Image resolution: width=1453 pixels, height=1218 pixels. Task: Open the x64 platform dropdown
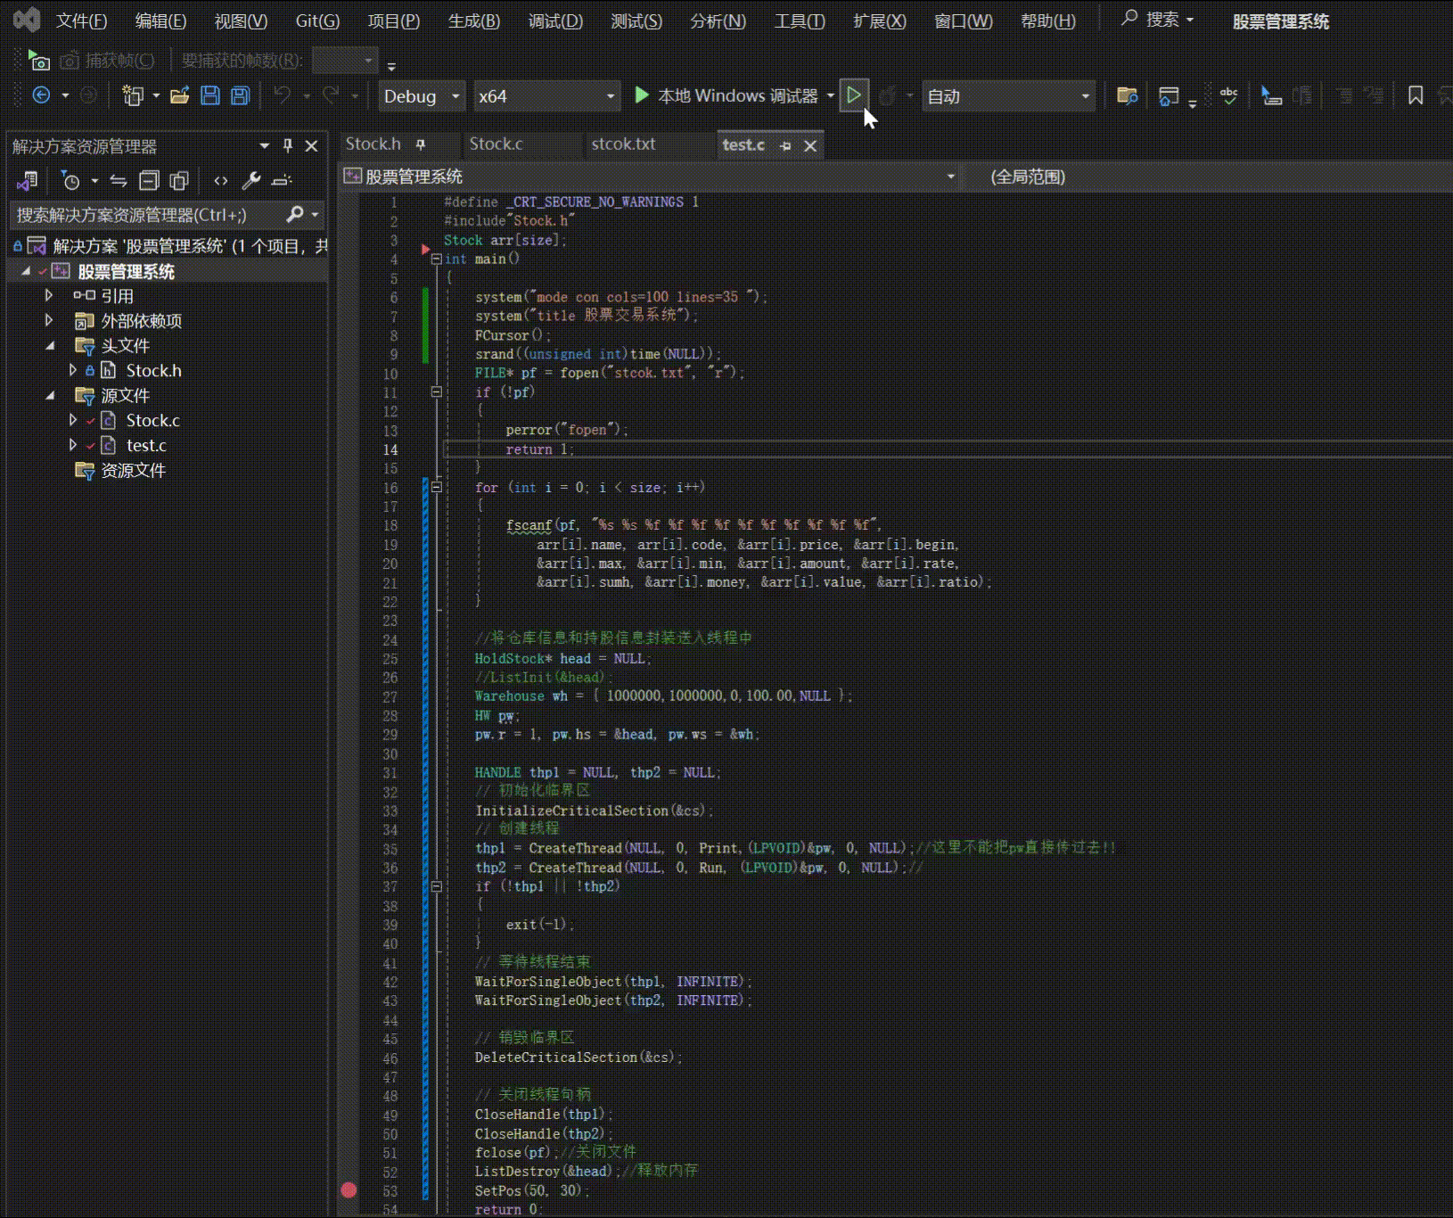[x=610, y=96]
